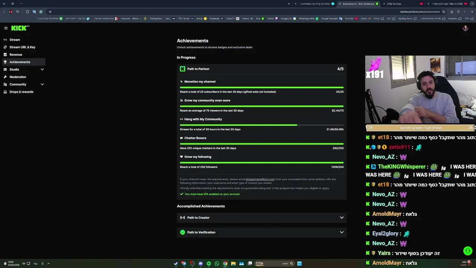Image resolution: width=476 pixels, height=268 pixels.
Task: Click the taskbar search box
Action: pyautogui.click(x=274, y=264)
